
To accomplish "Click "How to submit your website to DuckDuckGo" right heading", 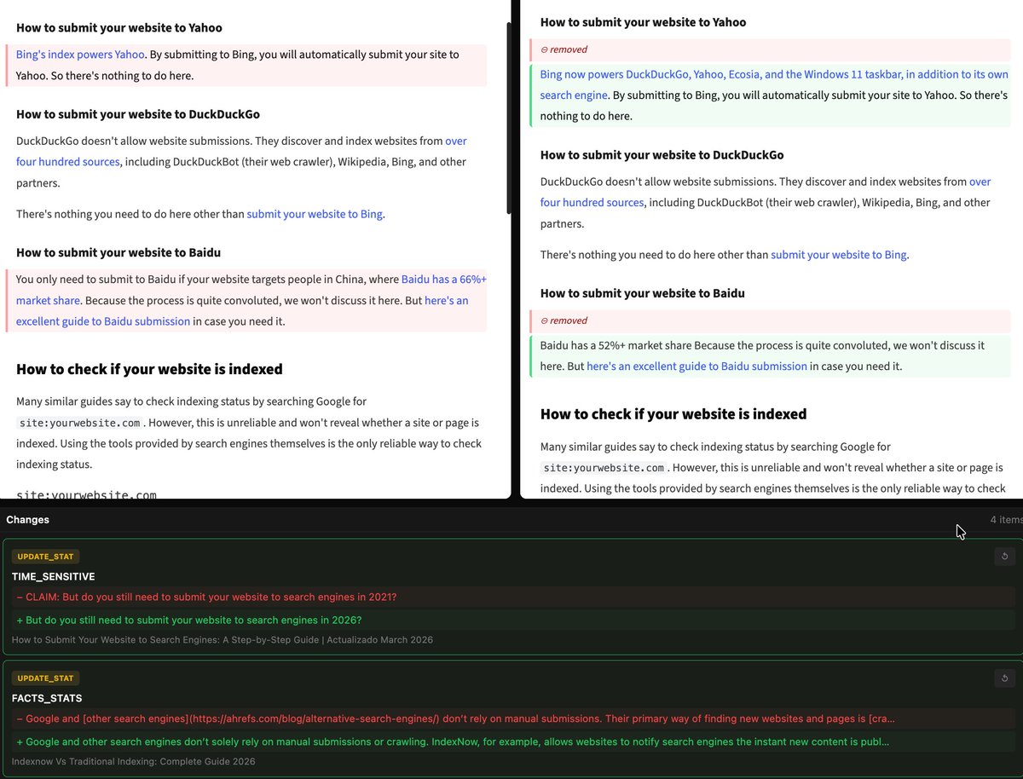I will 662,155.
